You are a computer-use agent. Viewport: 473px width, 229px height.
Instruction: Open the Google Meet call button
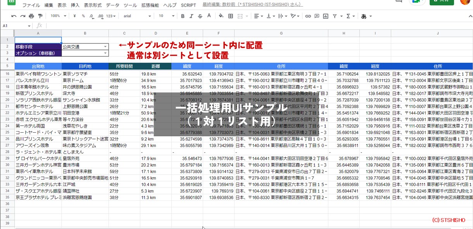(x=417, y=2)
